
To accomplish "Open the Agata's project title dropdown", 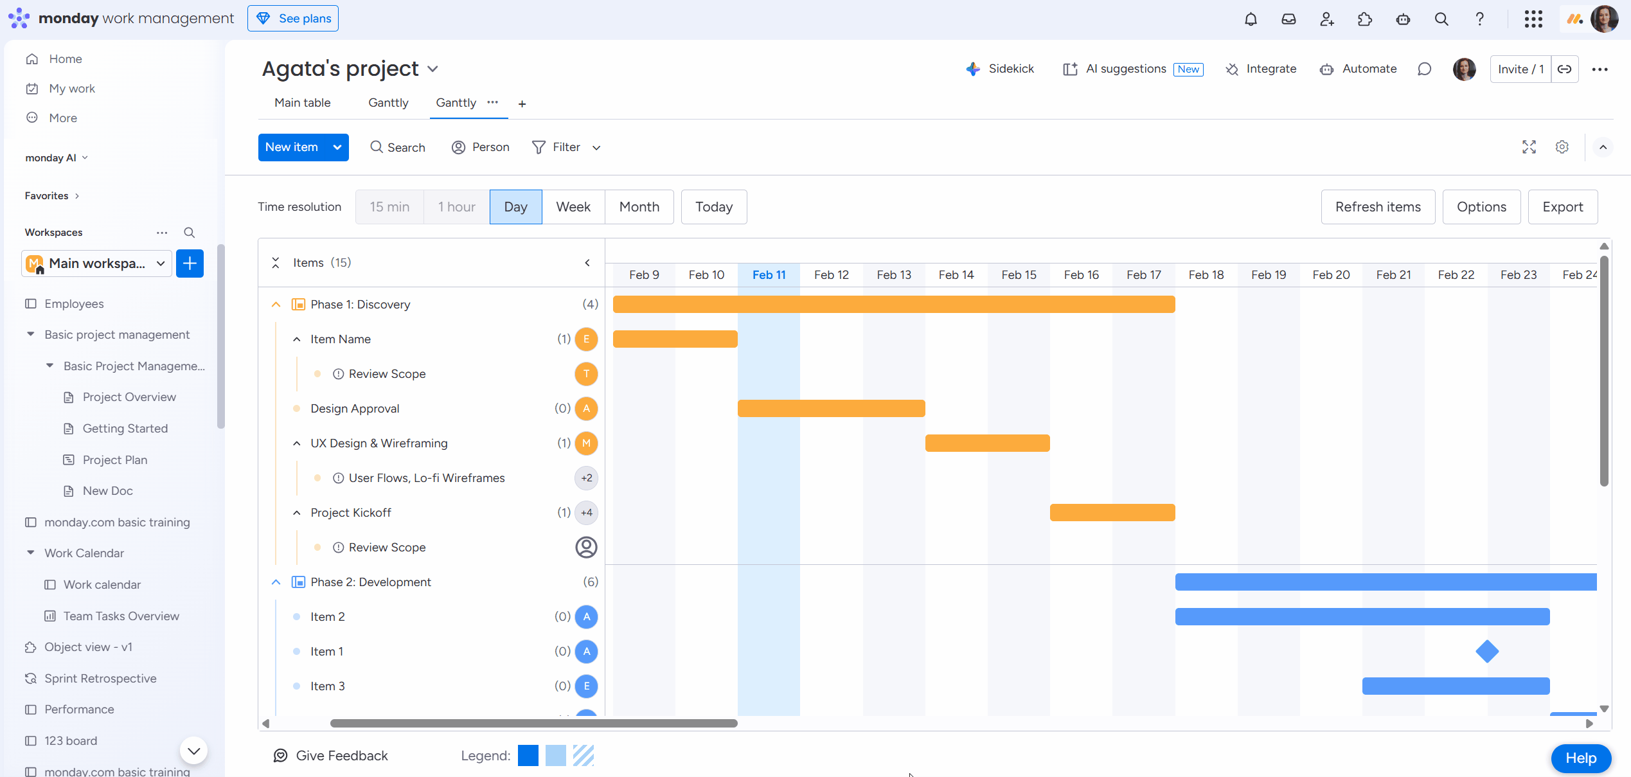I will click(x=433, y=69).
